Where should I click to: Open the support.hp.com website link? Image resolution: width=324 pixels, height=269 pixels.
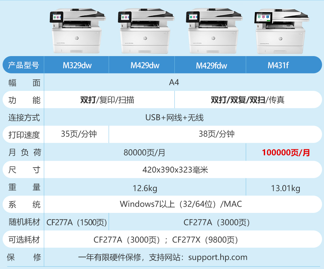coord(218,257)
